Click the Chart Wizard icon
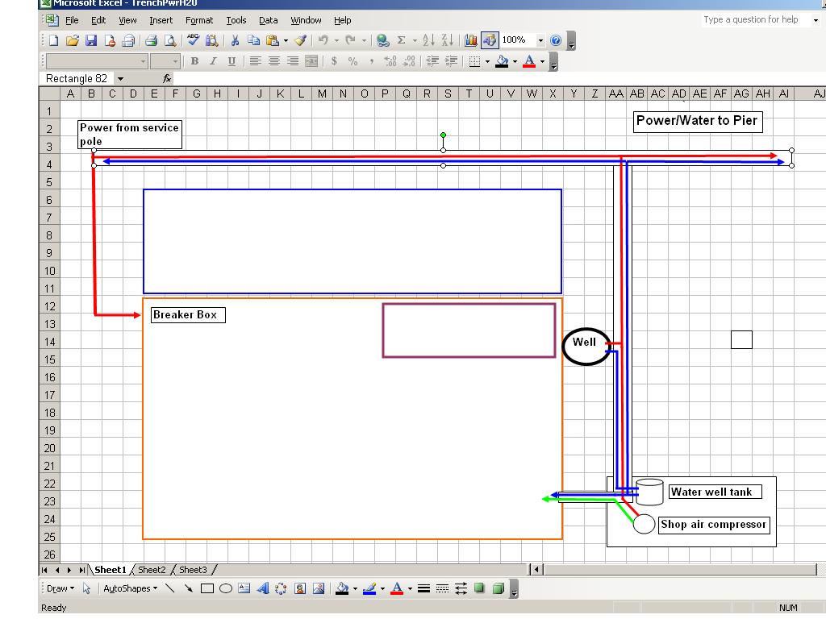This screenshot has height=619, width=826. [x=471, y=40]
